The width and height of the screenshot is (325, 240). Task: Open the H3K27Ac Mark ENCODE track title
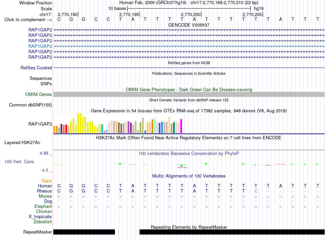189,138
